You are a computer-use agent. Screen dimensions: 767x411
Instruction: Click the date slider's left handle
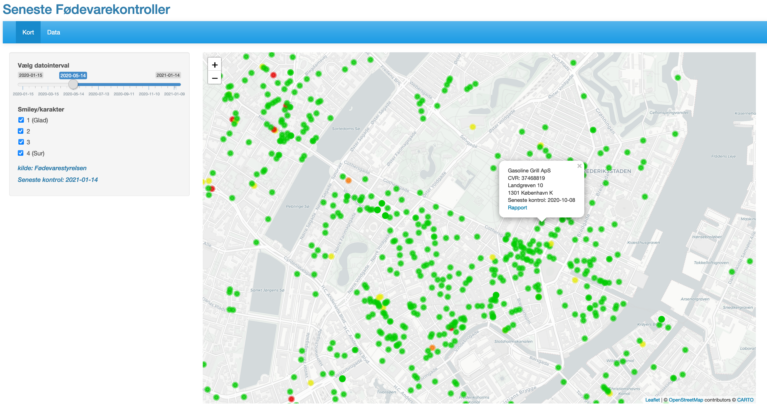(x=73, y=85)
